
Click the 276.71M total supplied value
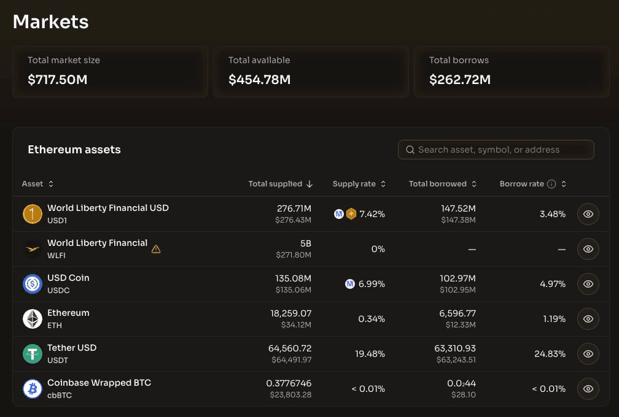pos(294,208)
